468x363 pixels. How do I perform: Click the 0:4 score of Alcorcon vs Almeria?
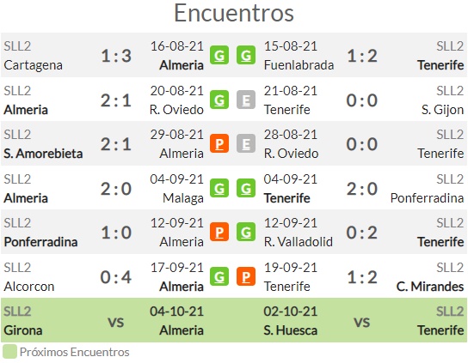click(x=116, y=277)
